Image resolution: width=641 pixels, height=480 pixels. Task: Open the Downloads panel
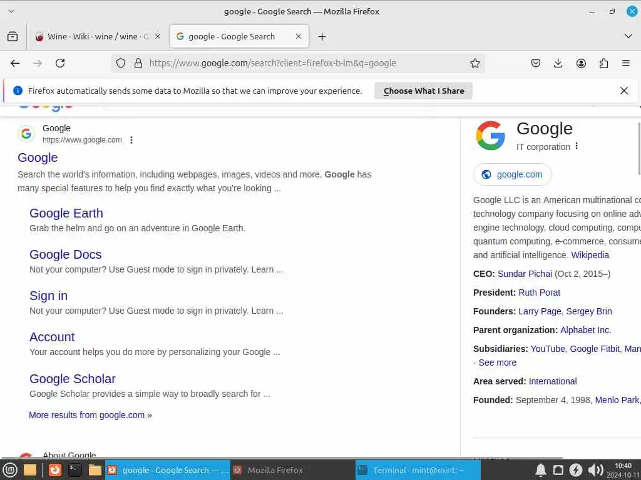(x=558, y=63)
